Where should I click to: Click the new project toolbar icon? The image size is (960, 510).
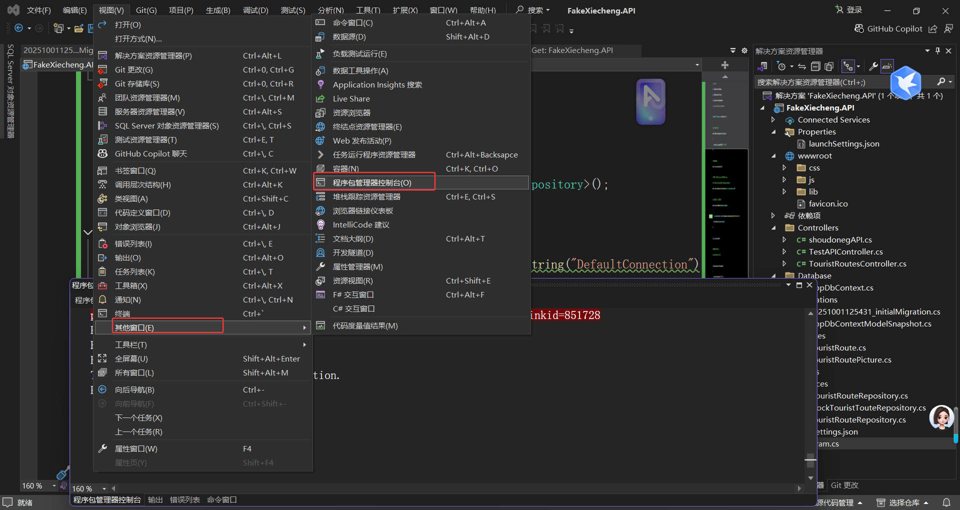coord(58,28)
